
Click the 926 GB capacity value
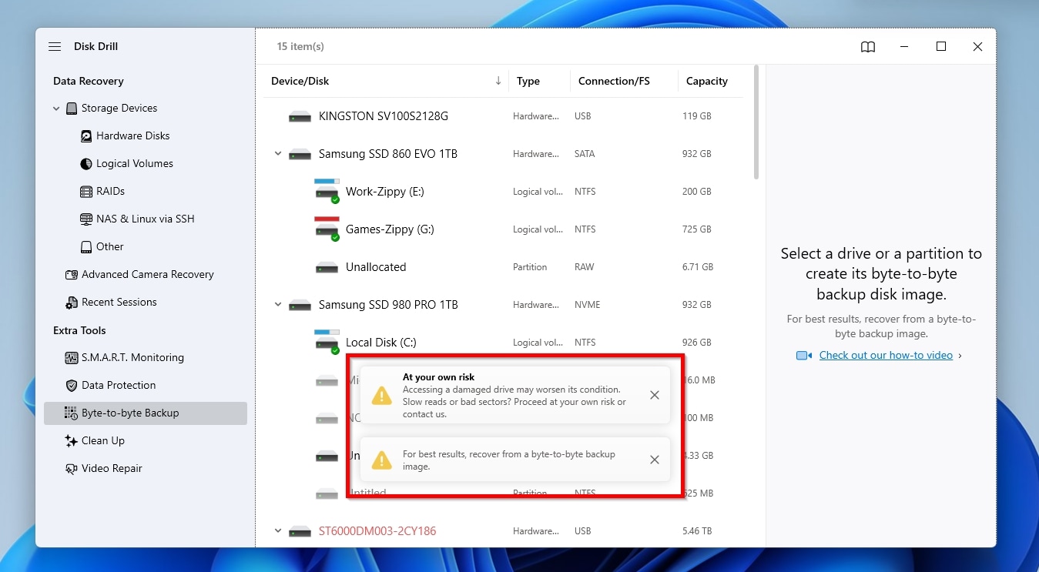[697, 343]
